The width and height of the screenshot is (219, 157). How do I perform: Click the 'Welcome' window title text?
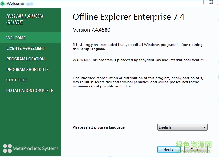(x=15, y=3)
